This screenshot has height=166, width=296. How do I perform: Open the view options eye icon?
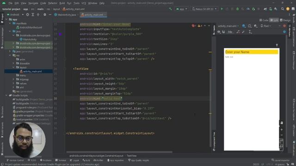point(219,32)
